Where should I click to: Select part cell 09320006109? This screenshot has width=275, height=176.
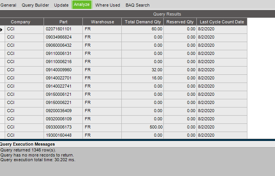click(63, 119)
